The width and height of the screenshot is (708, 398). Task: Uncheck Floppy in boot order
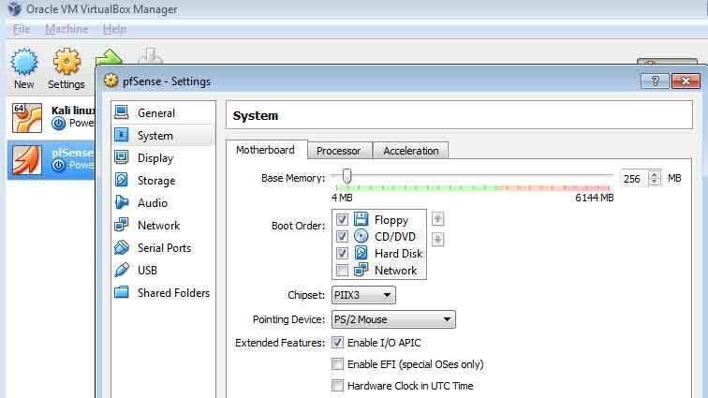click(x=342, y=219)
